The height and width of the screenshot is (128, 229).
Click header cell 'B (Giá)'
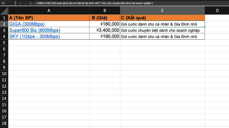click(105, 18)
